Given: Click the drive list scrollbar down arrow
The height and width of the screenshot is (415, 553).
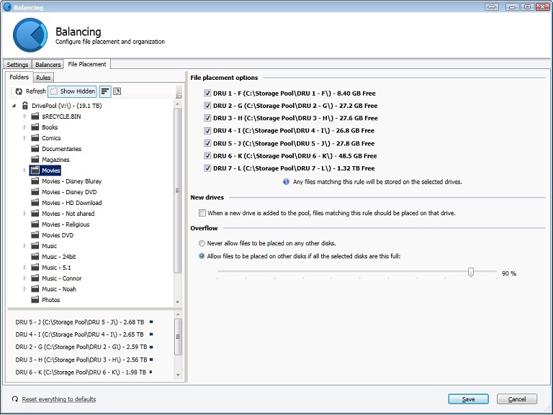Looking at the screenshot, I should point(178,375).
